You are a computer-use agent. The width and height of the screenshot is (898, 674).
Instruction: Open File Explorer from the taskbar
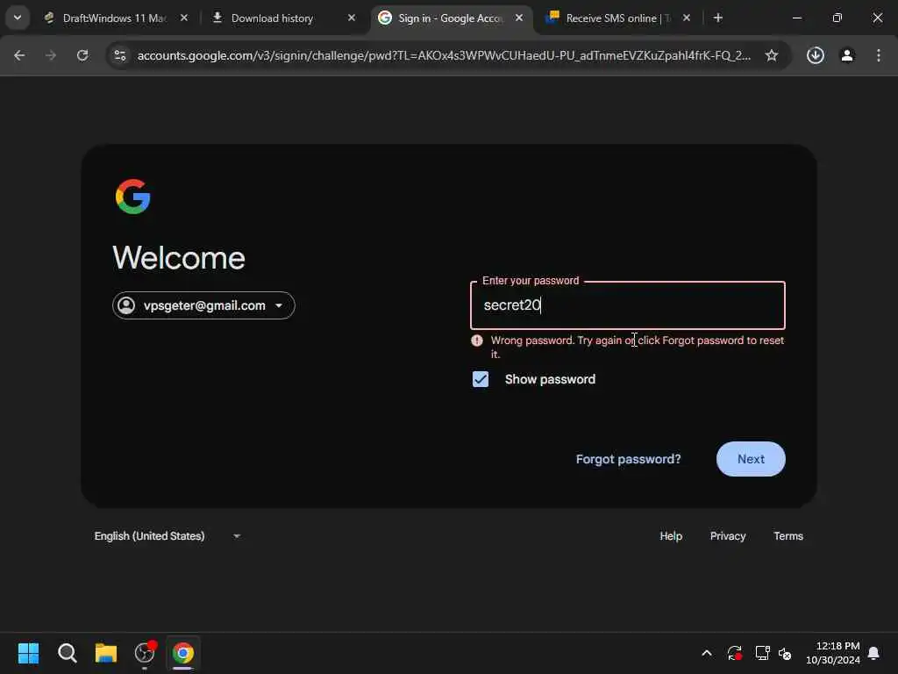point(106,653)
